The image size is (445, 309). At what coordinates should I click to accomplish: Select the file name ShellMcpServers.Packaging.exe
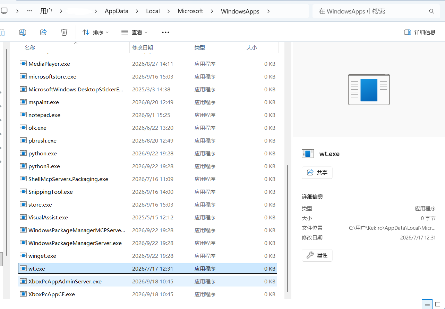pos(68,179)
